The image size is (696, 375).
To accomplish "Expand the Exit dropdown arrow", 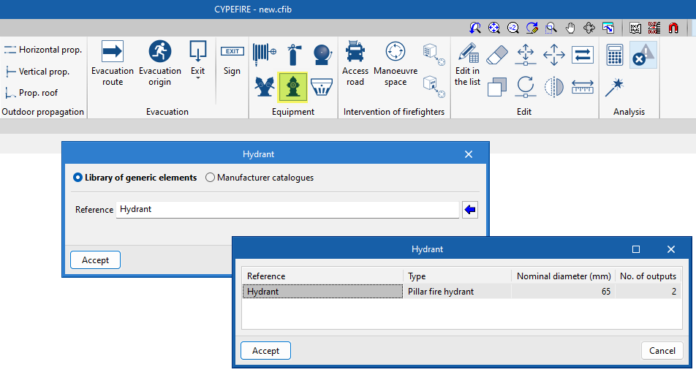I will coord(197,78).
